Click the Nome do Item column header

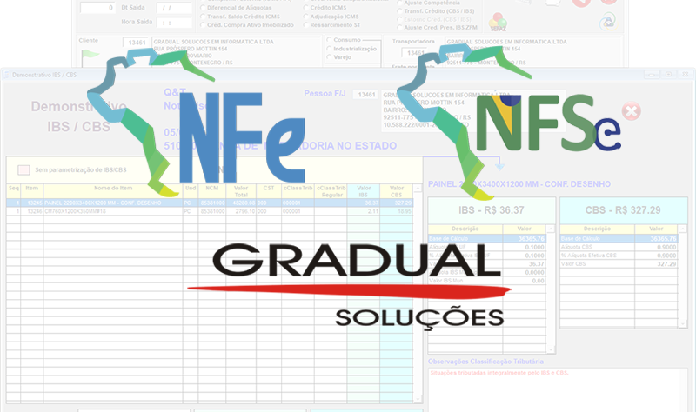coord(113,191)
